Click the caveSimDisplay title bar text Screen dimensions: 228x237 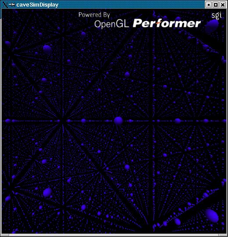(x=37, y=5)
